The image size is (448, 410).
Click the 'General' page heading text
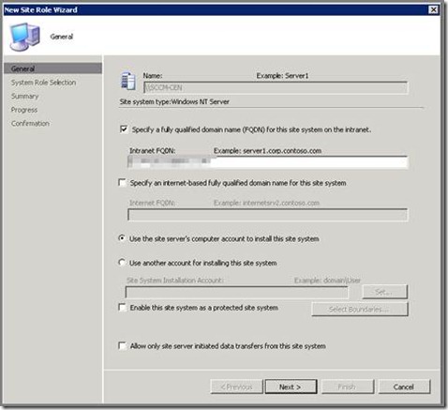[62, 37]
